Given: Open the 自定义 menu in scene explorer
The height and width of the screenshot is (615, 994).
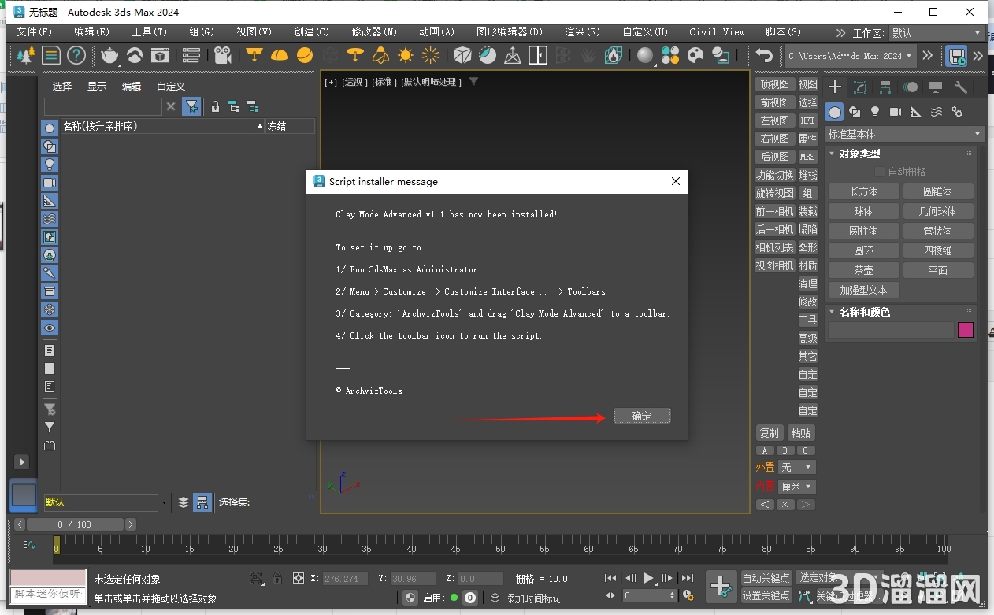Looking at the screenshot, I should coord(171,86).
